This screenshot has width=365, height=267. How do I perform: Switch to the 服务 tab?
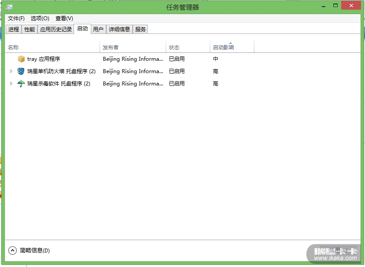pos(140,30)
